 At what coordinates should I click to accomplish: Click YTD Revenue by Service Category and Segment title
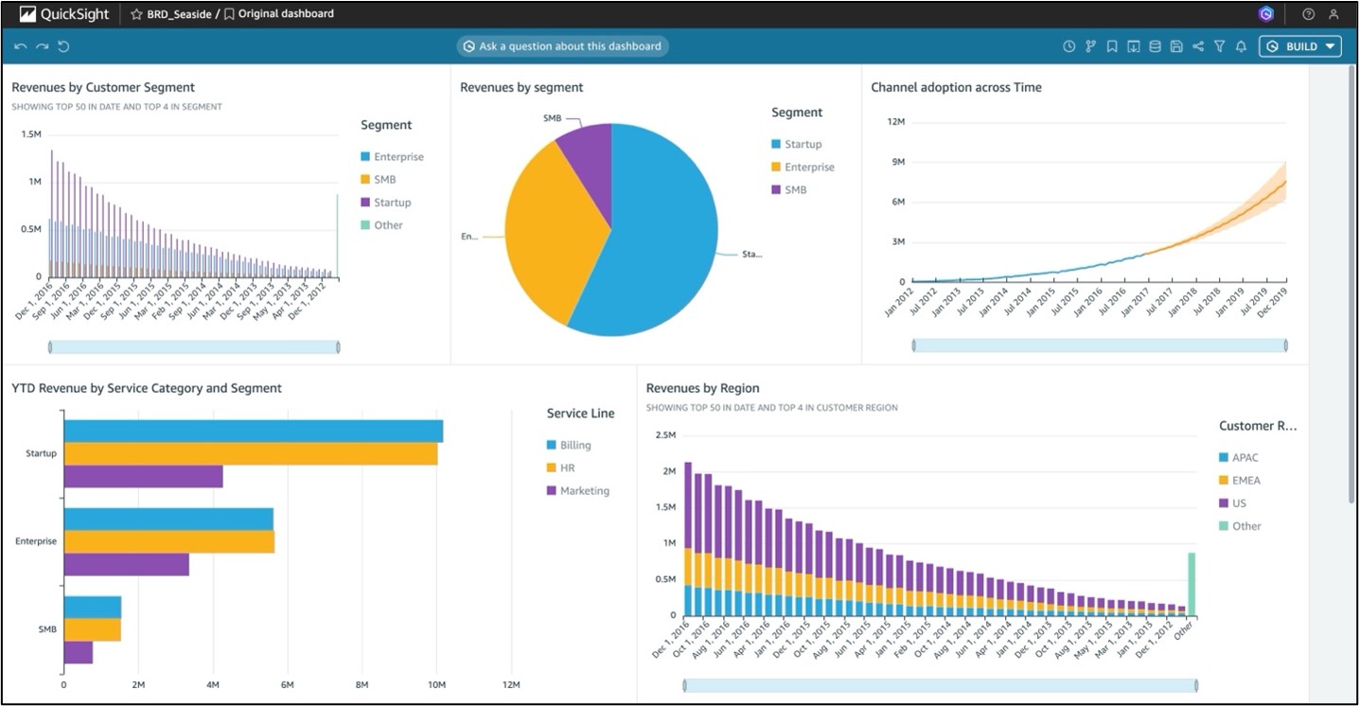coord(147,388)
